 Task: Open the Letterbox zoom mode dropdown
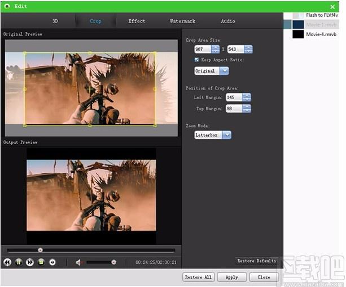(x=226, y=135)
